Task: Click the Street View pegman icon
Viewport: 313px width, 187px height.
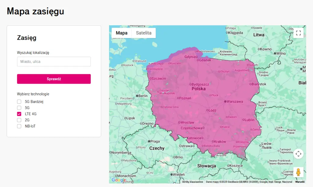Action: (298, 172)
